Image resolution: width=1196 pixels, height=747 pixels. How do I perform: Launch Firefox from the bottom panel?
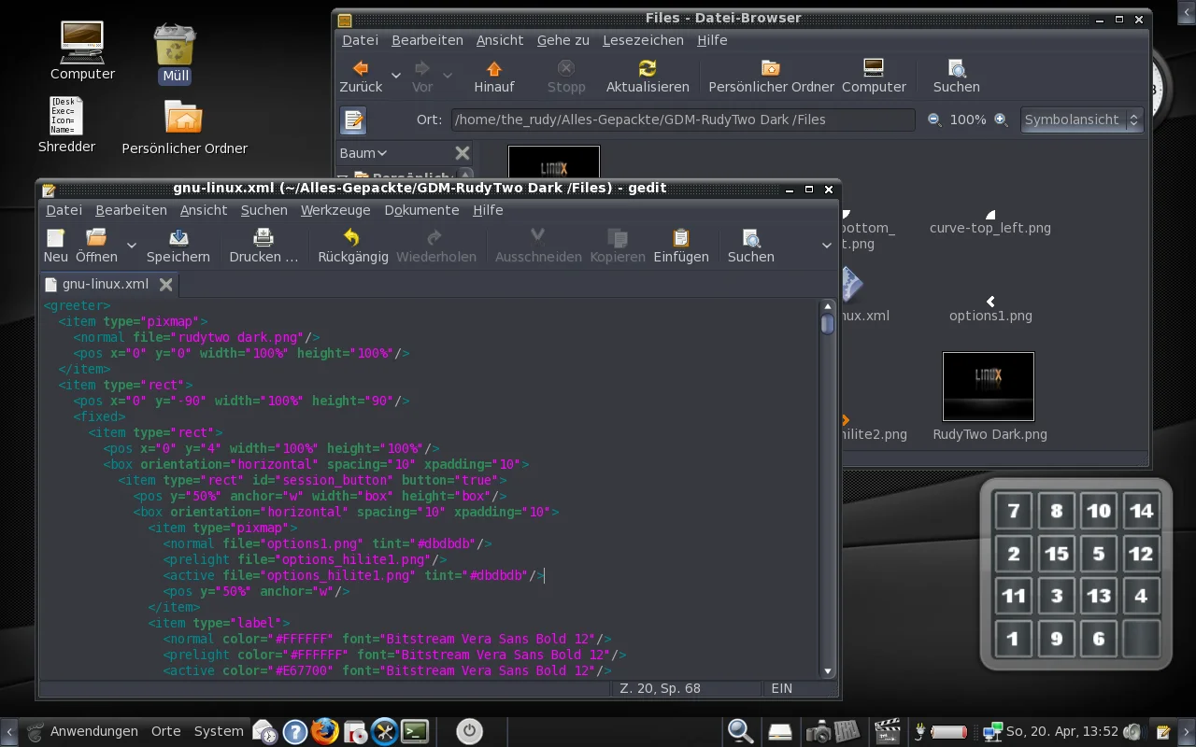coord(324,731)
